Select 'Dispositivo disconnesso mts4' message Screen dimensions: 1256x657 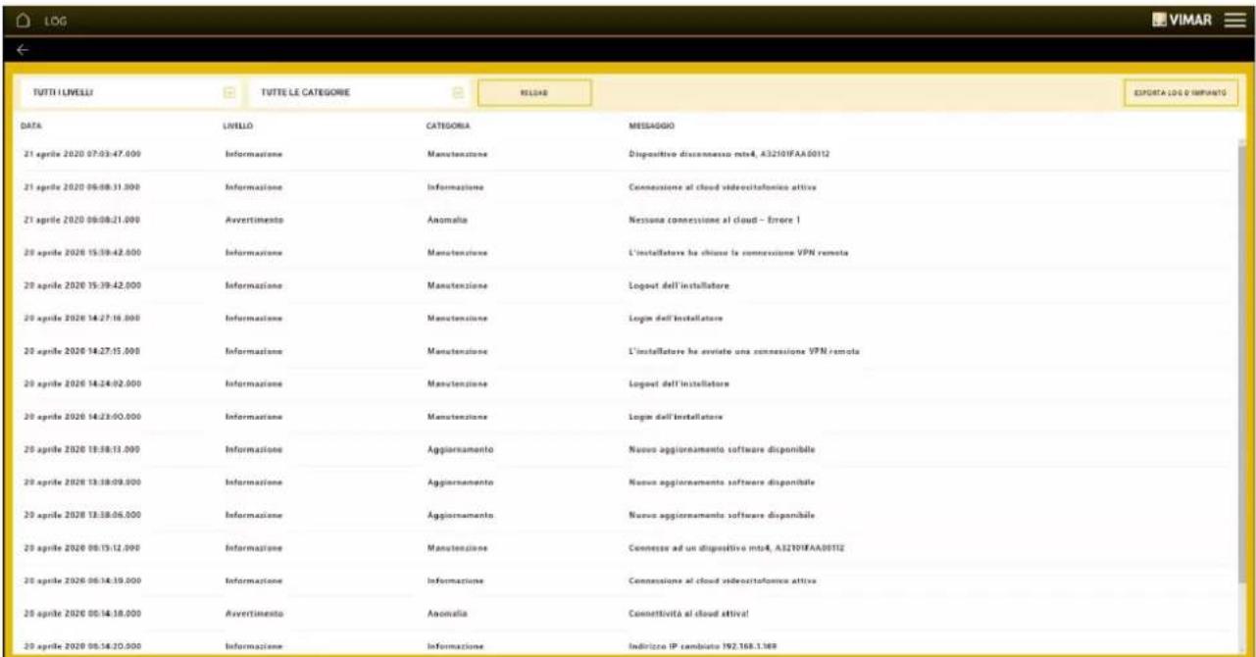pos(729,154)
